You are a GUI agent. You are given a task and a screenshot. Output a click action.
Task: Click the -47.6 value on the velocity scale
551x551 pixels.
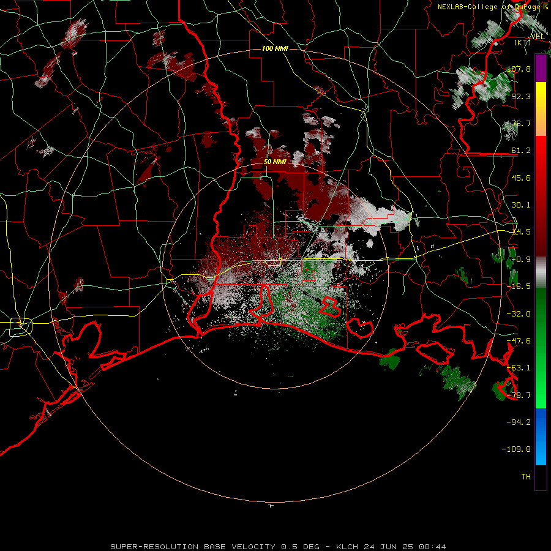(x=519, y=341)
